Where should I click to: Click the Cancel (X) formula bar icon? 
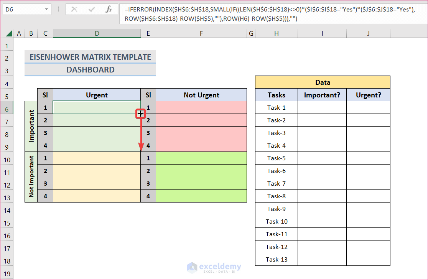pos(74,10)
